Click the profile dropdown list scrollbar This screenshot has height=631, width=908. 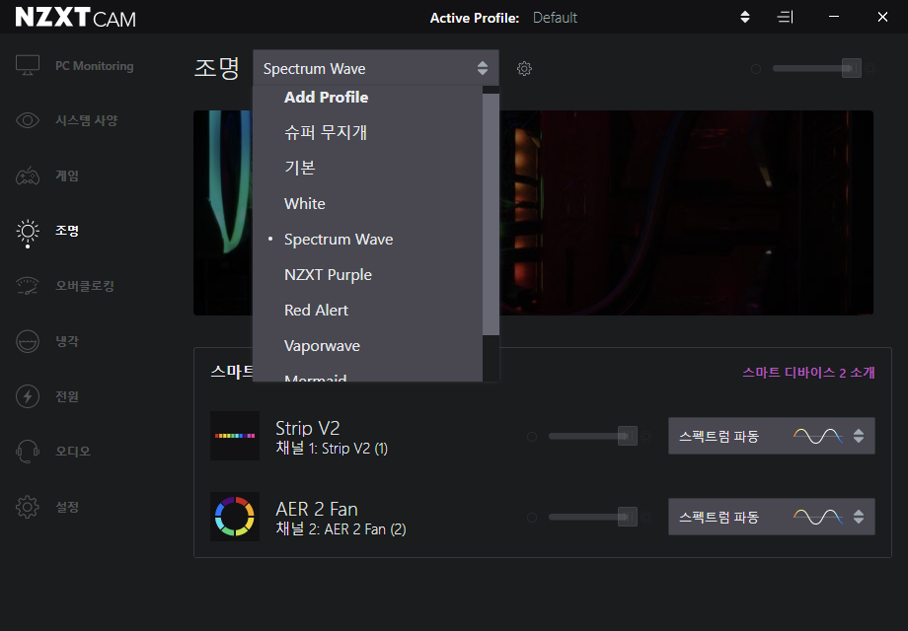pos(491,214)
